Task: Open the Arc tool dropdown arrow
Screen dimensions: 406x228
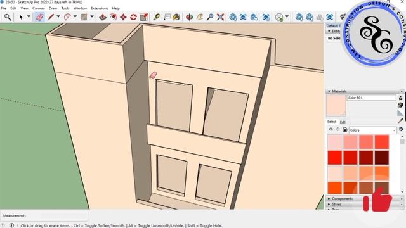Action: (x=75, y=16)
